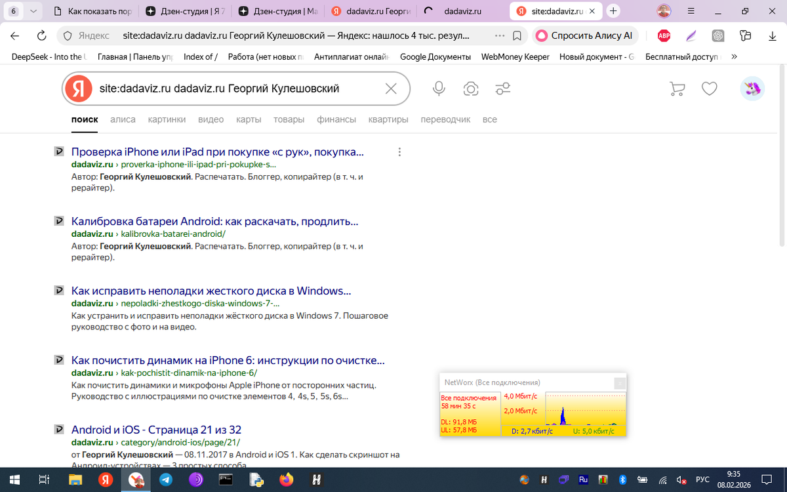Open result 'Как почистить динамик на iPhone 6'
787x492 pixels.
click(228, 361)
